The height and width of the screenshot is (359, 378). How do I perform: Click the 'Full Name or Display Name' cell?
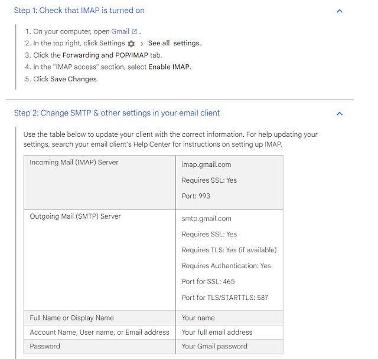coord(100,318)
